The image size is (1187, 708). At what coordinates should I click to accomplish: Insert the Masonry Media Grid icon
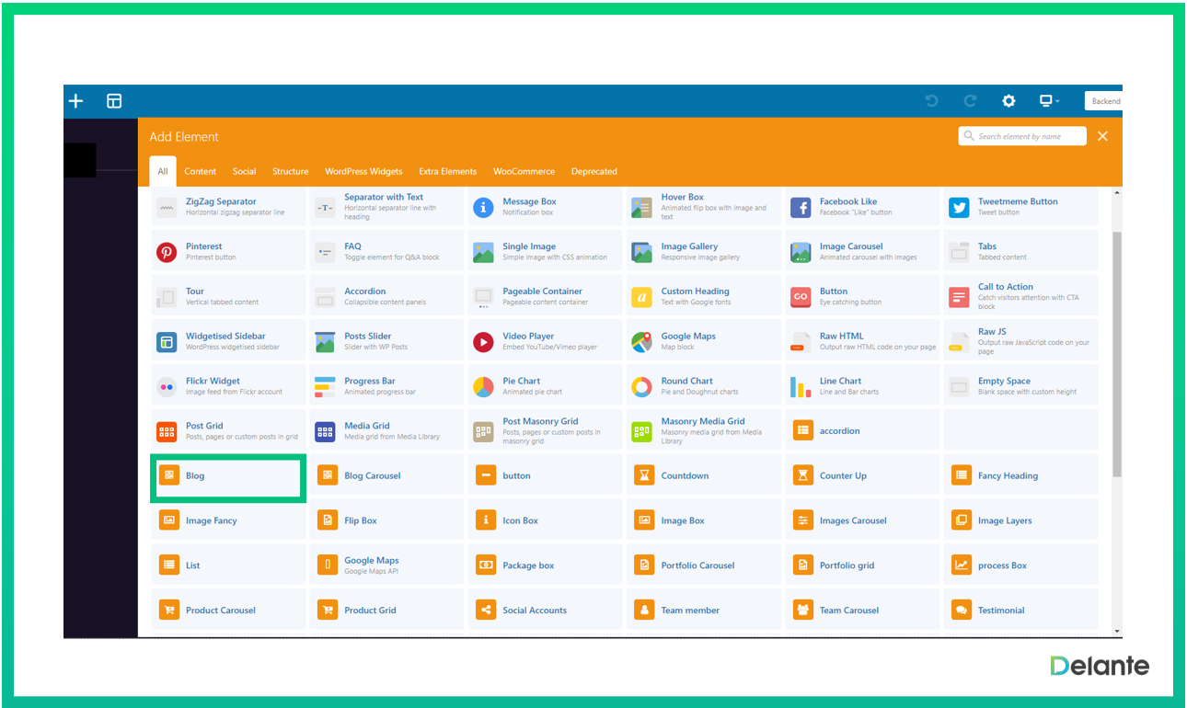click(x=641, y=431)
